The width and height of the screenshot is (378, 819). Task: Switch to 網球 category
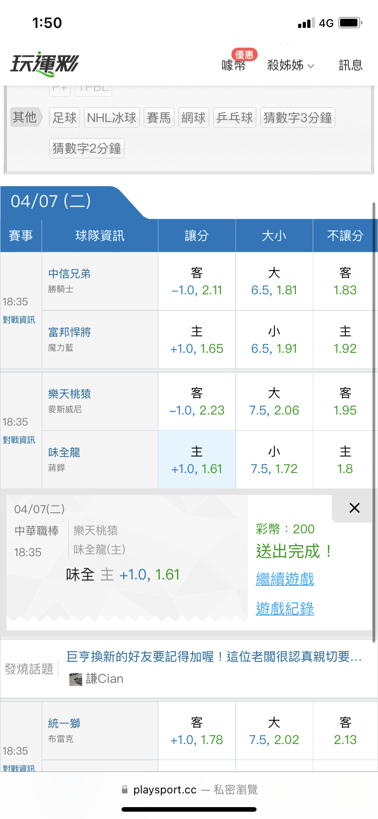pos(194,117)
